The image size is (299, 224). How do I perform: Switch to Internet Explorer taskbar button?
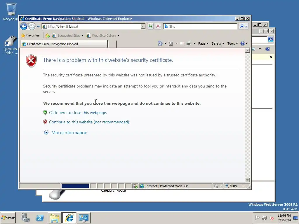69,218
